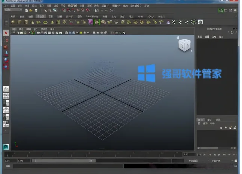Create a new scene with document icon
Screen dimensions: 242x174
[x=27, y=10]
